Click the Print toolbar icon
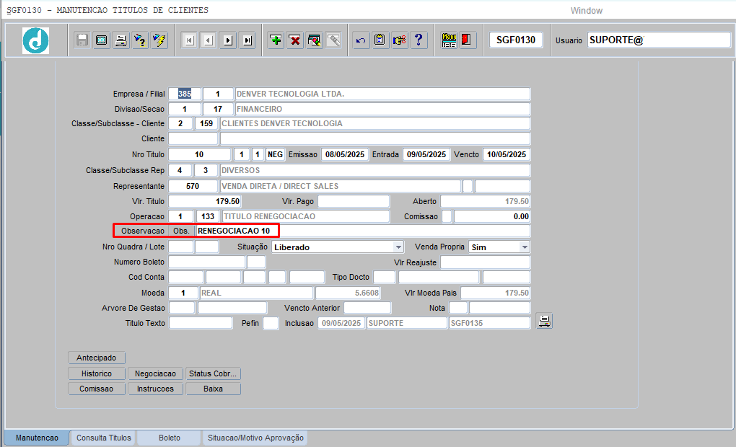Screen dimensions: 736x447 point(121,40)
